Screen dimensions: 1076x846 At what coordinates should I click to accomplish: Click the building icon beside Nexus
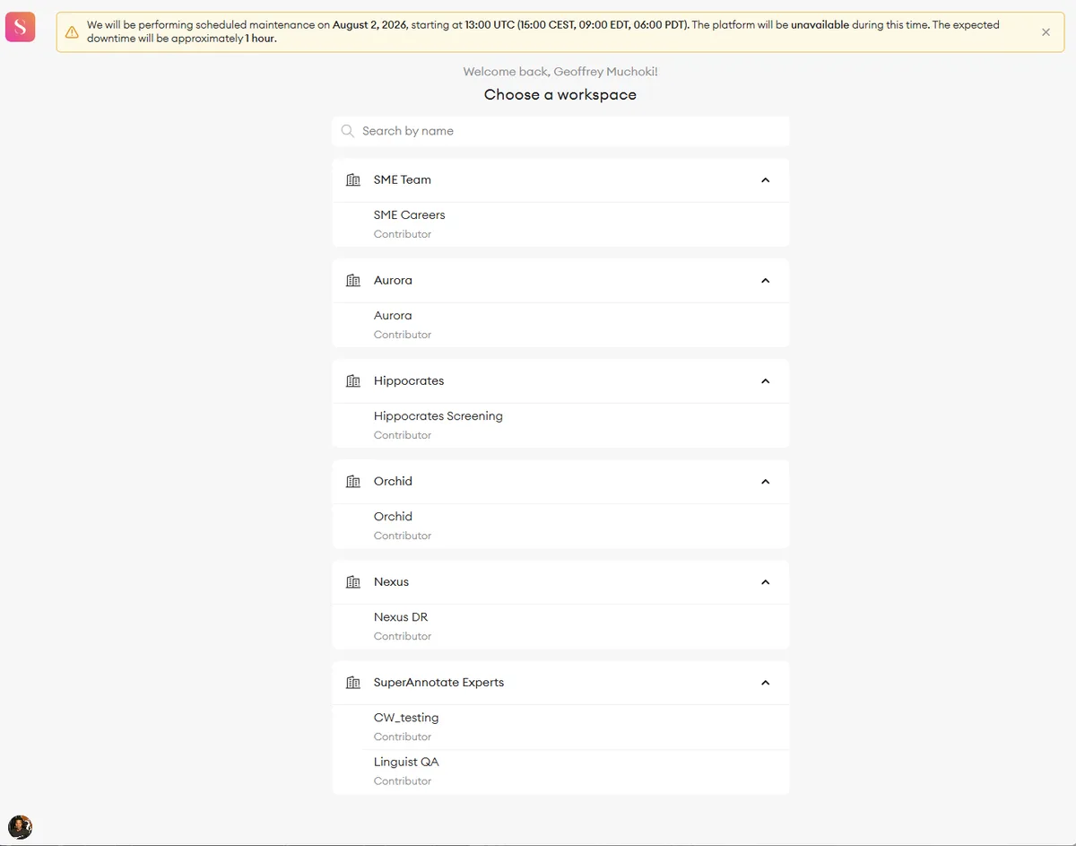(x=352, y=582)
